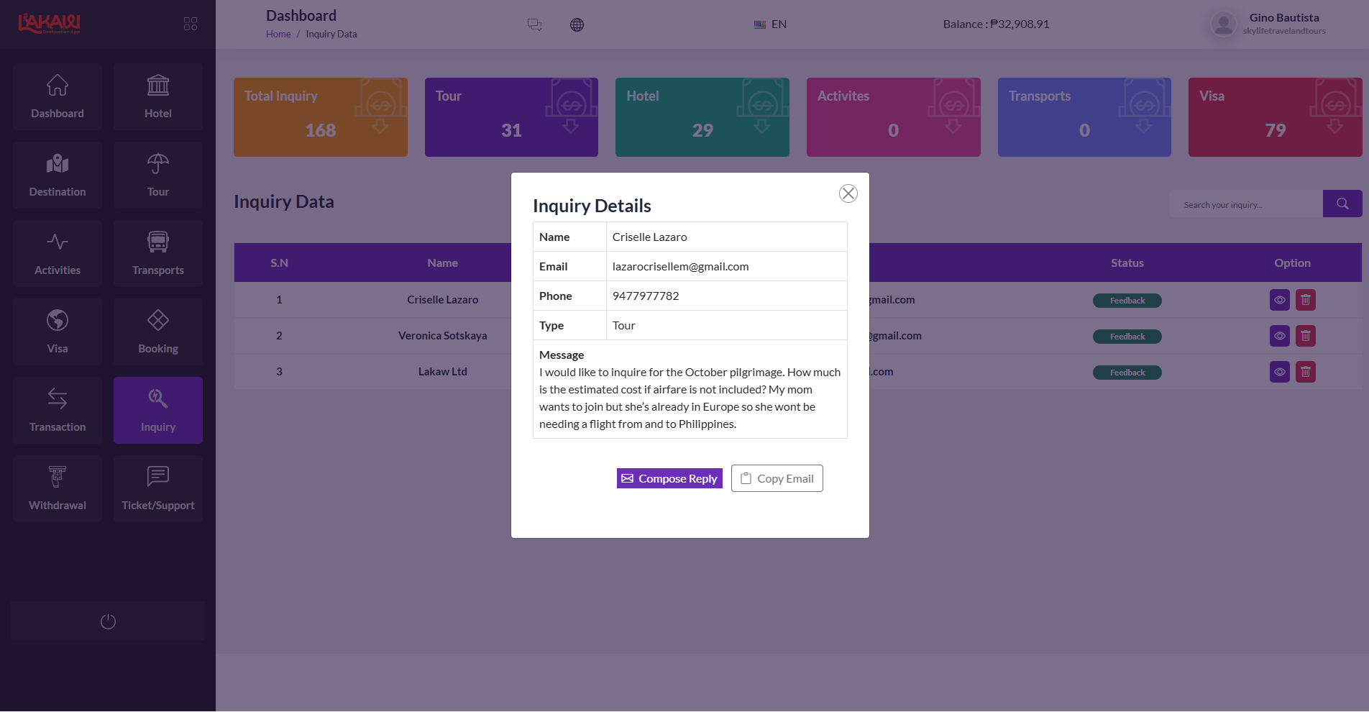Click Feedback status for Lakaw Ltd
1369x712 pixels.
(x=1127, y=373)
